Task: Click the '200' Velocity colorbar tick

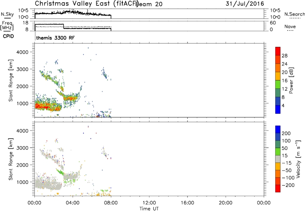Action: click(286, 133)
